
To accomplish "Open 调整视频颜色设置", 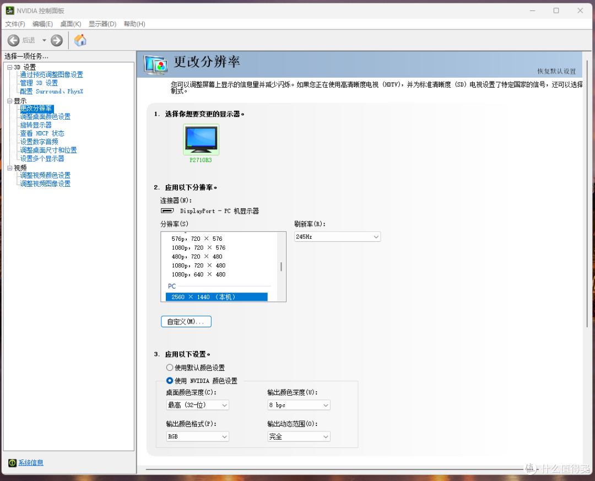I will pyautogui.click(x=45, y=175).
